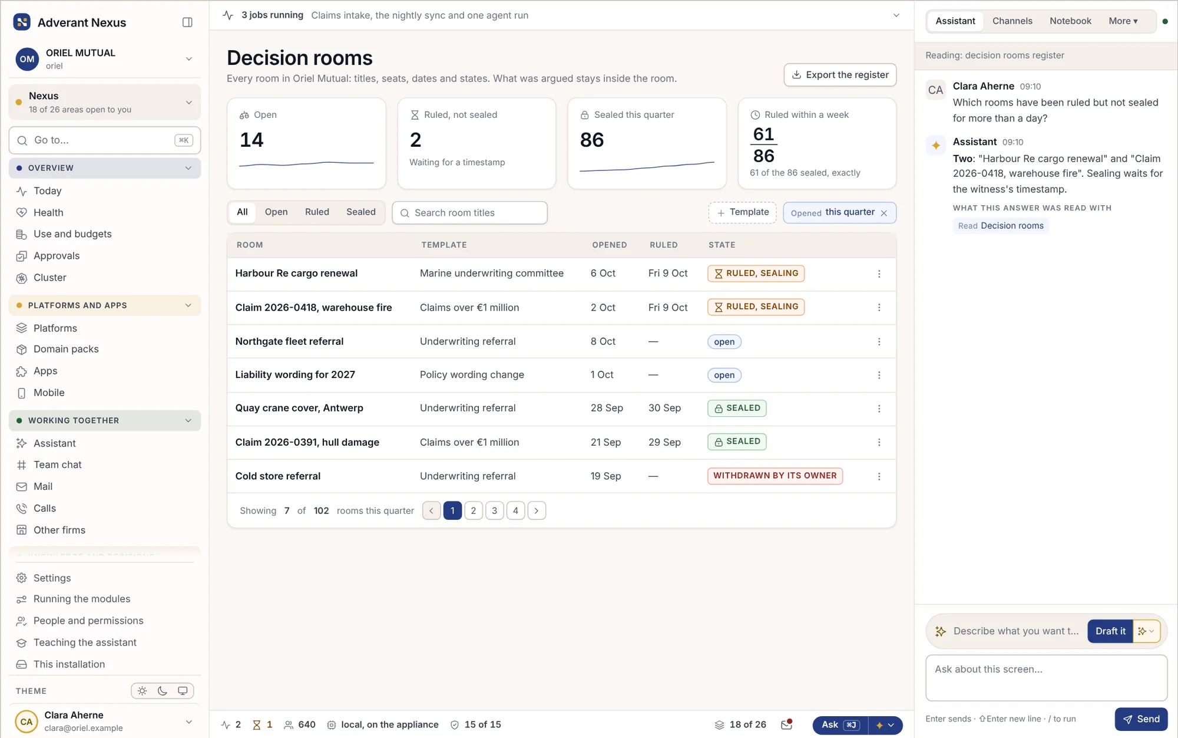Collapse the Working Together section
Screen dimensions: 1178x738
105,420
